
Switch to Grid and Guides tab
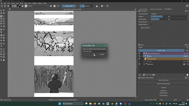(144, 9)
